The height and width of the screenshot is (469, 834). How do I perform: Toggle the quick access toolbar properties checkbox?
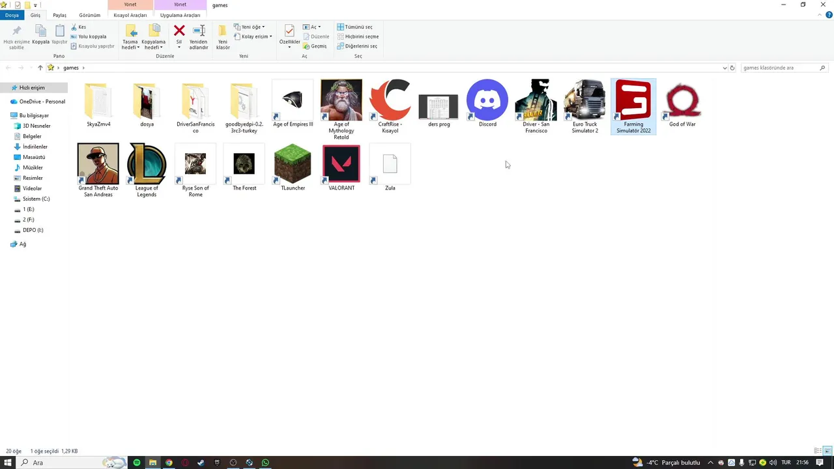point(18,5)
